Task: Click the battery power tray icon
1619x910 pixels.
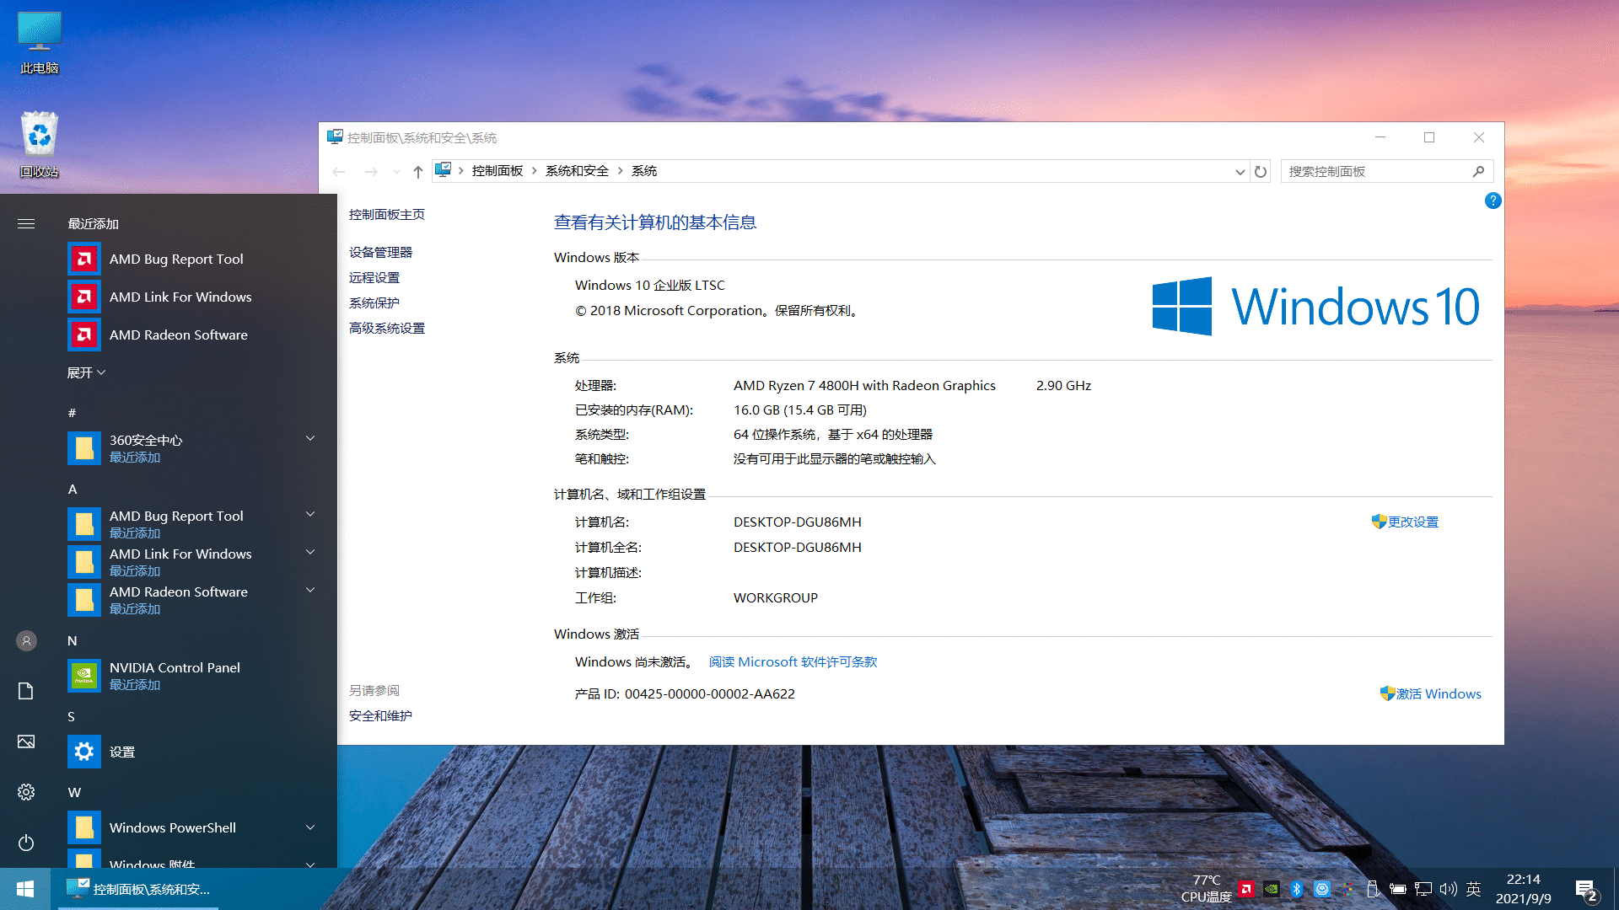Action: pos(1398,889)
